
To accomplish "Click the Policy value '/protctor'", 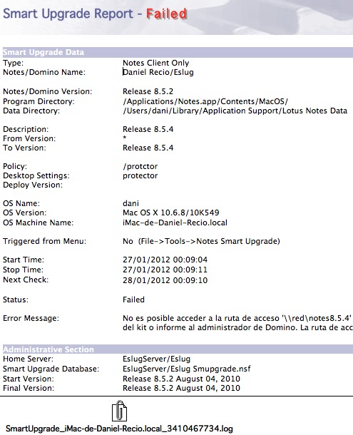I will [x=140, y=166].
